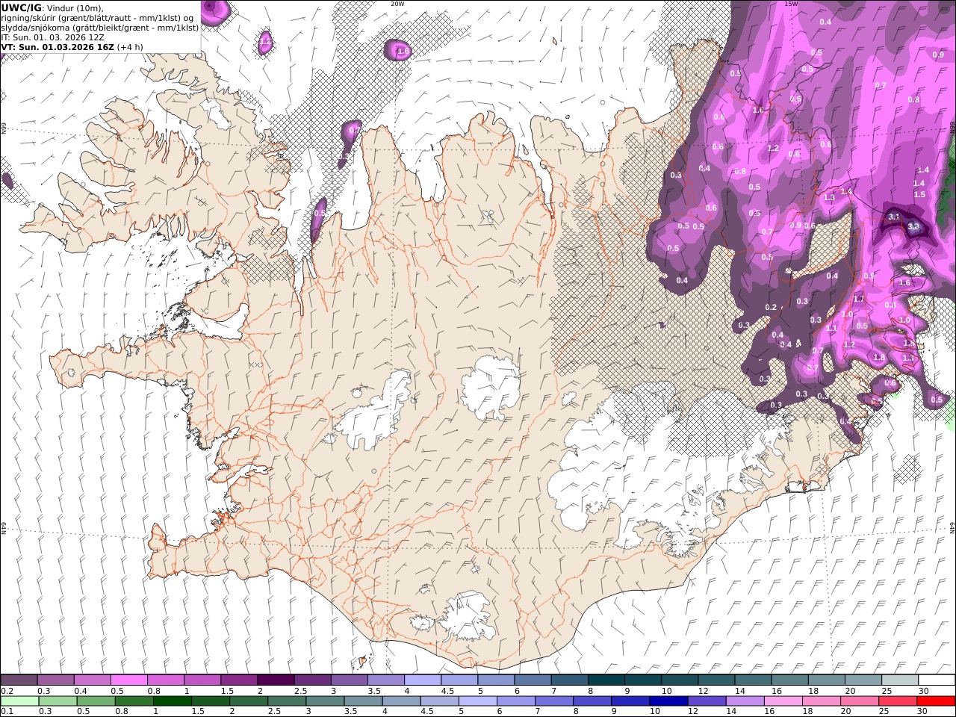The height and width of the screenshot is (717, 956).
Task: Click the dark gray-purple 0.2–0.3 snow swatch
Action: 19,680
